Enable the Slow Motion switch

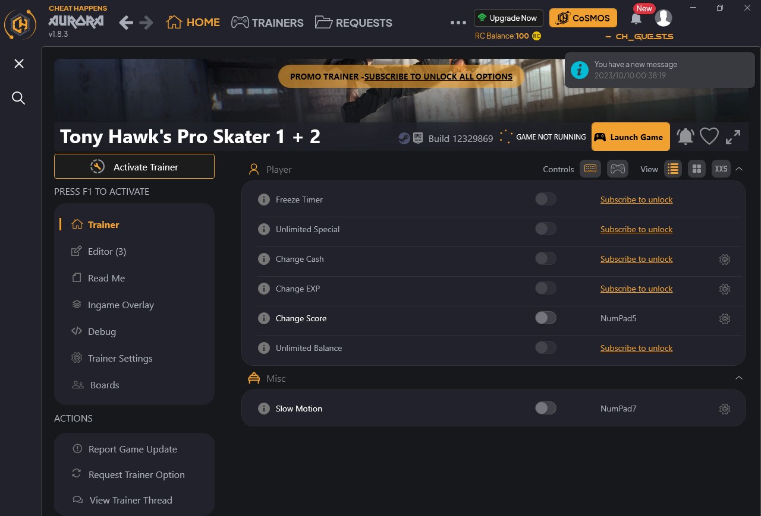point(546,408)
